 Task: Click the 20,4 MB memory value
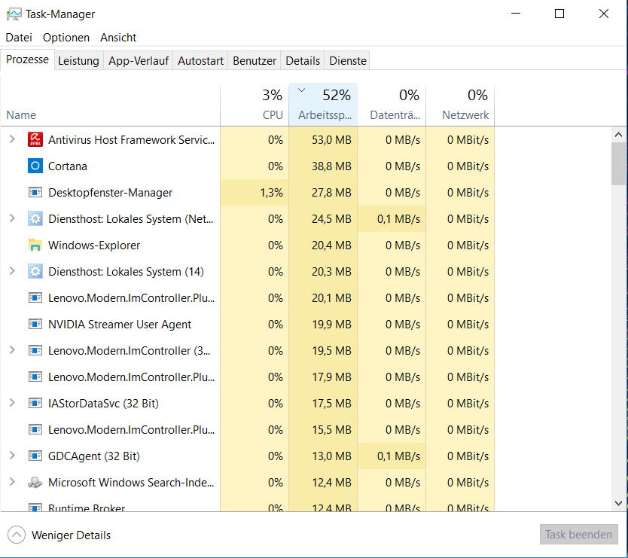pyautogui.click(x=331, y=245)
